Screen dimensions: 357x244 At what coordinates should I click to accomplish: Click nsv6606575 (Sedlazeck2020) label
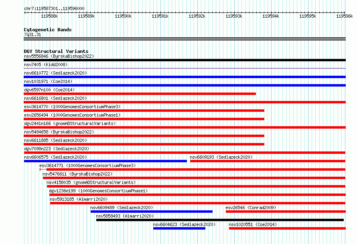pos(55,157)
